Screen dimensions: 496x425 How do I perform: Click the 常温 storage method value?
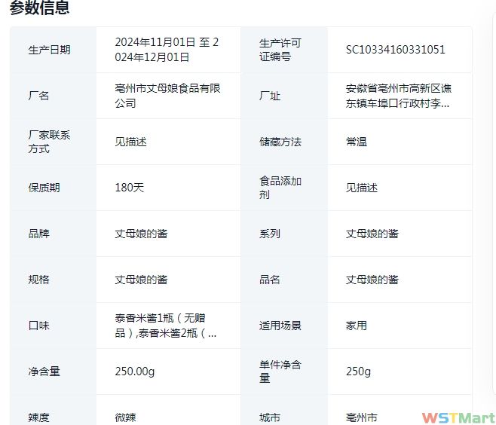(x=357, y=142)
